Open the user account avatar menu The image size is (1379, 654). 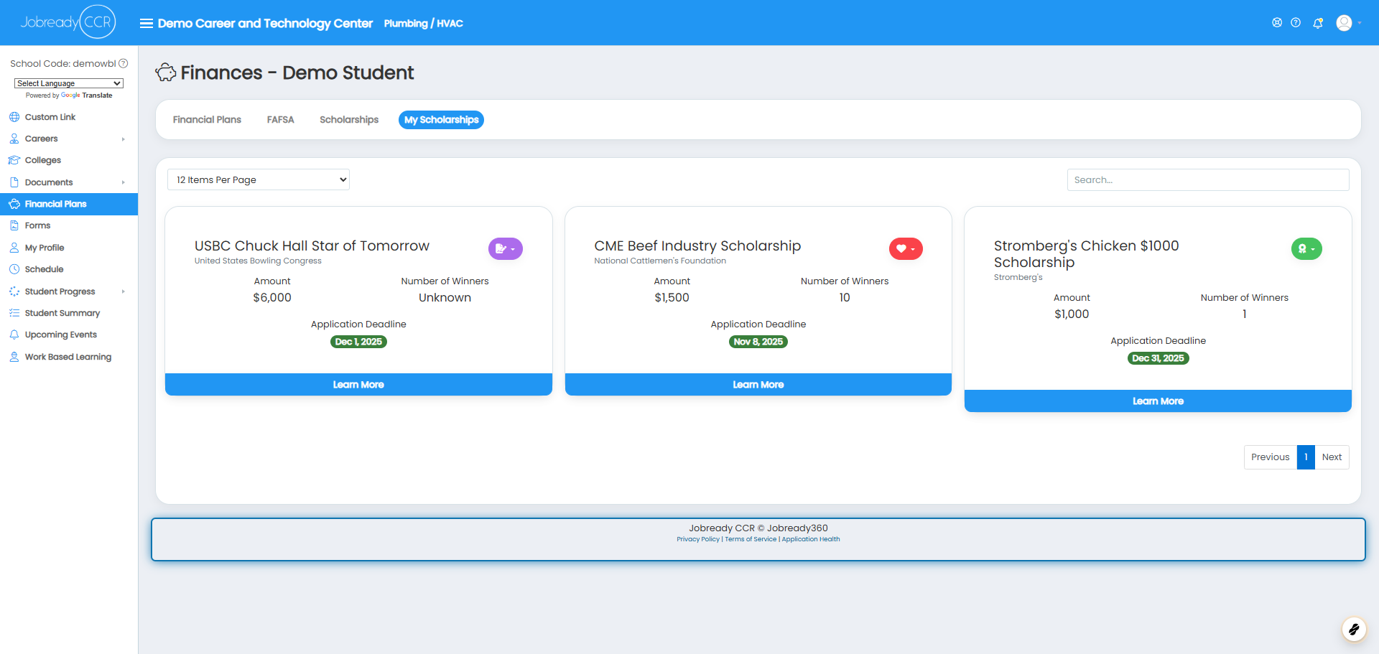1348,23
